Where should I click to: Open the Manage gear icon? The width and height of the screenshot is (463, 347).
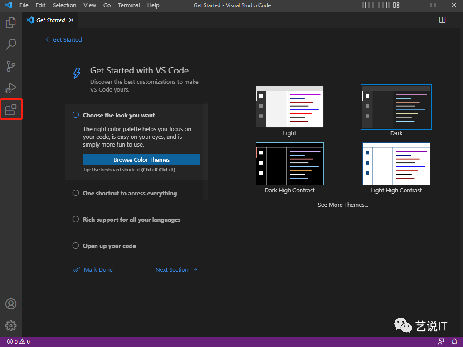[11, 326]
